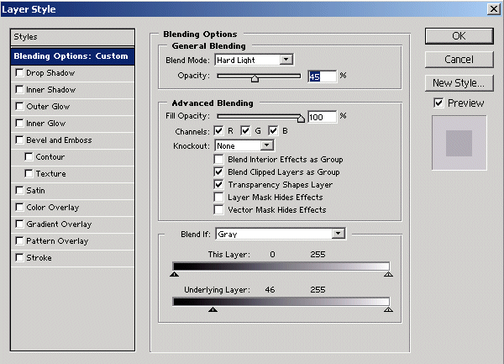The height and width of the screenshot is (364, 504).
Task: Click This Layer white point slider
Action: [x=388, y=274]
